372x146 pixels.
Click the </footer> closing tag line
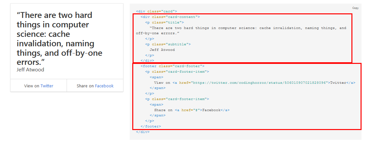(151, 126)
